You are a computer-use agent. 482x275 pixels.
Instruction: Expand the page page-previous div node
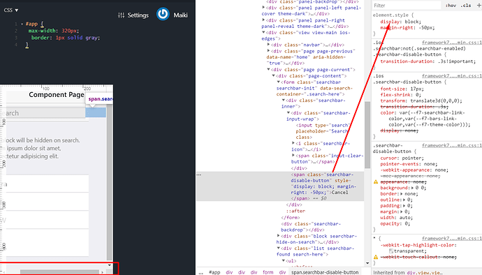268,51
